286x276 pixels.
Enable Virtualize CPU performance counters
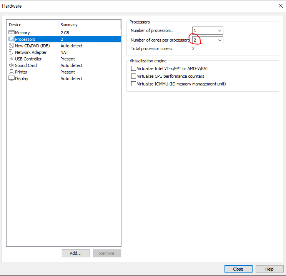click(133, 76)
